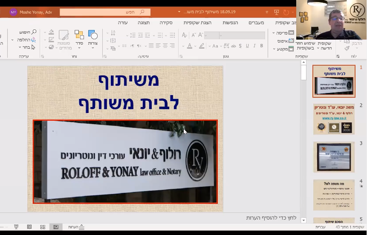Screen dimensions: 367x235
Task: Click the Replace (החלפה) icon
Action: (34, 40)
